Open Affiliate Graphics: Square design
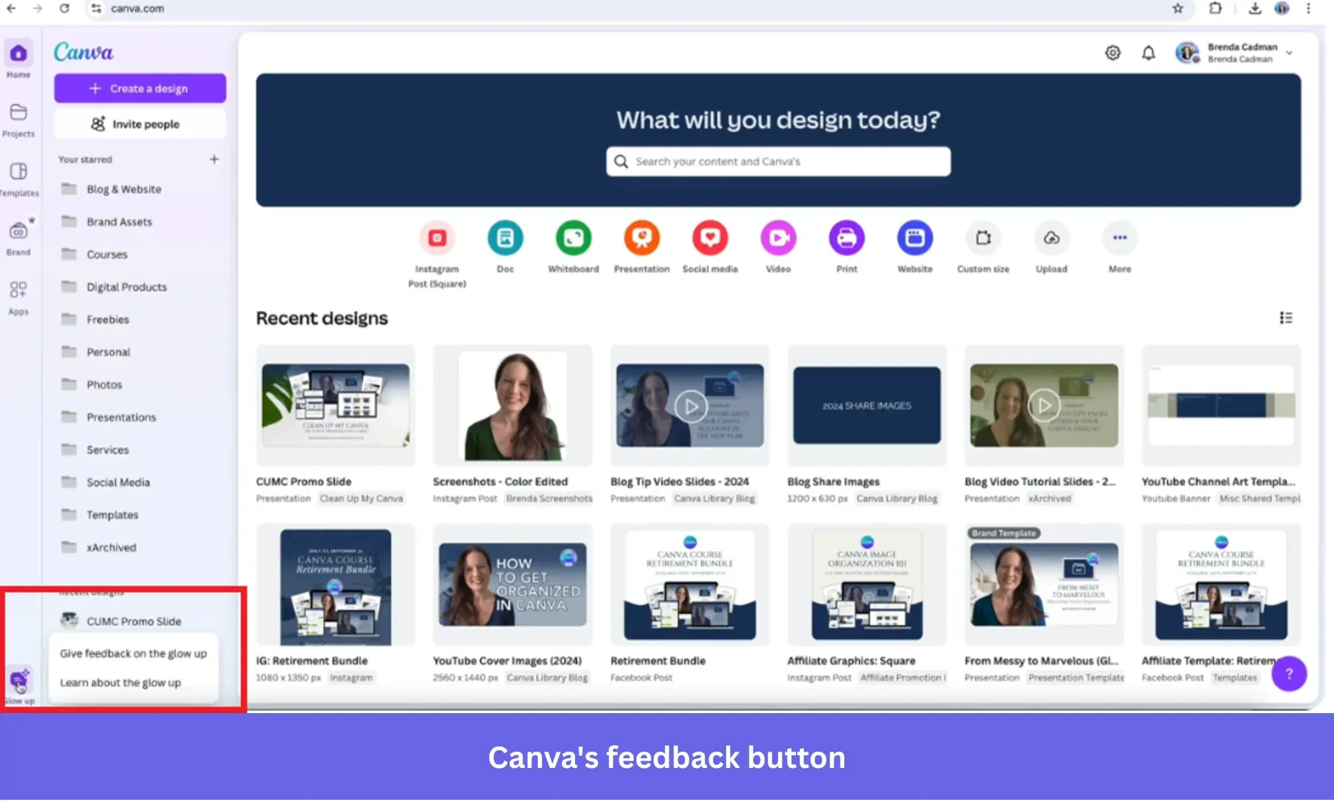This screenshot has width=1334, height=802. coord(866,584)
